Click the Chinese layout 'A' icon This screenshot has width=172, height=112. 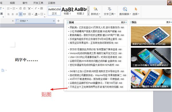[x=29, y=8]
